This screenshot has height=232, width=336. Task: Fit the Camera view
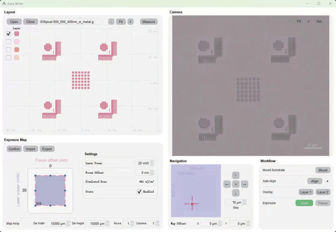pos(299,21)
